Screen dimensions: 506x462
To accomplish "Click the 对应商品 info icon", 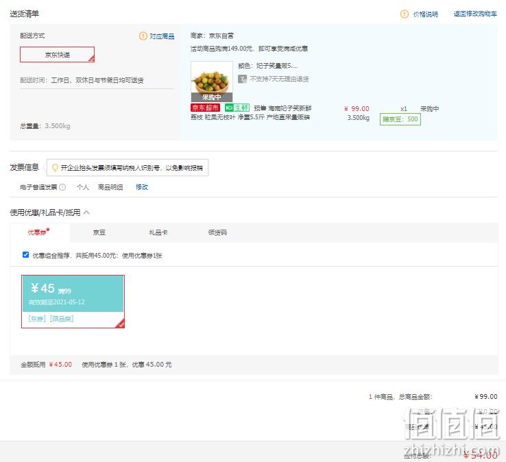I will (x=143, y=36).
